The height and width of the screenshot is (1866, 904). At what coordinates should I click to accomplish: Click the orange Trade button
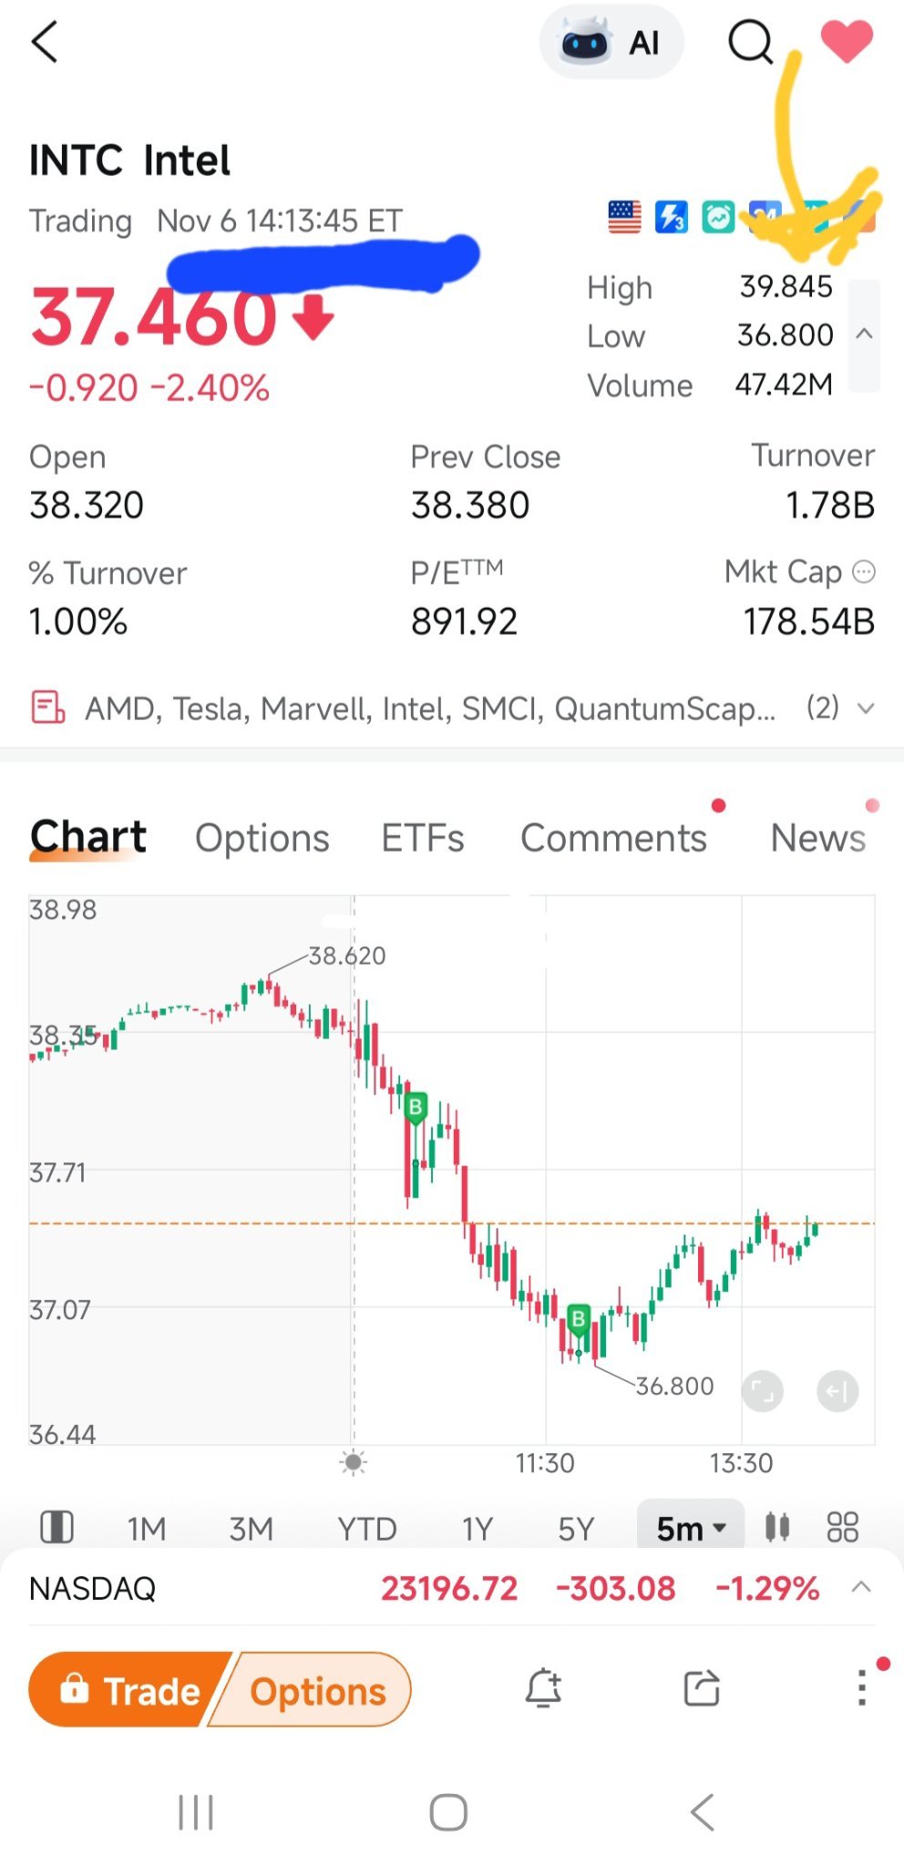pyautogui.click(x=128, y=1690)
